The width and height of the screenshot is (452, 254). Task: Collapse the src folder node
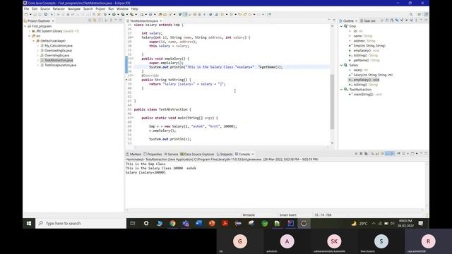[x=30, y=36]
